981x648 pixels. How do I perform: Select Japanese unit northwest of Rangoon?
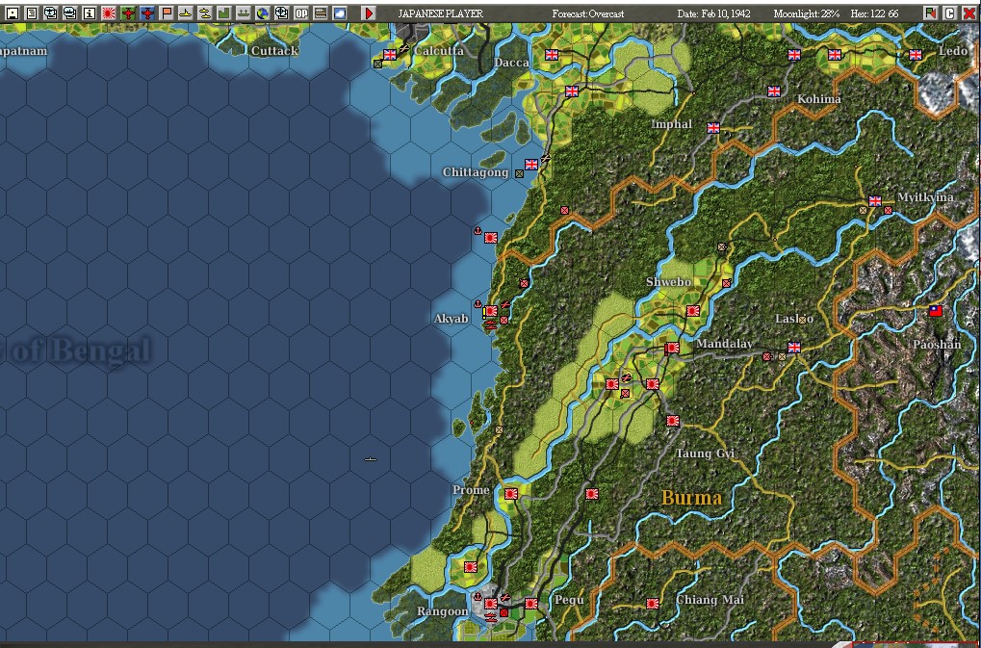click(471, 567)
